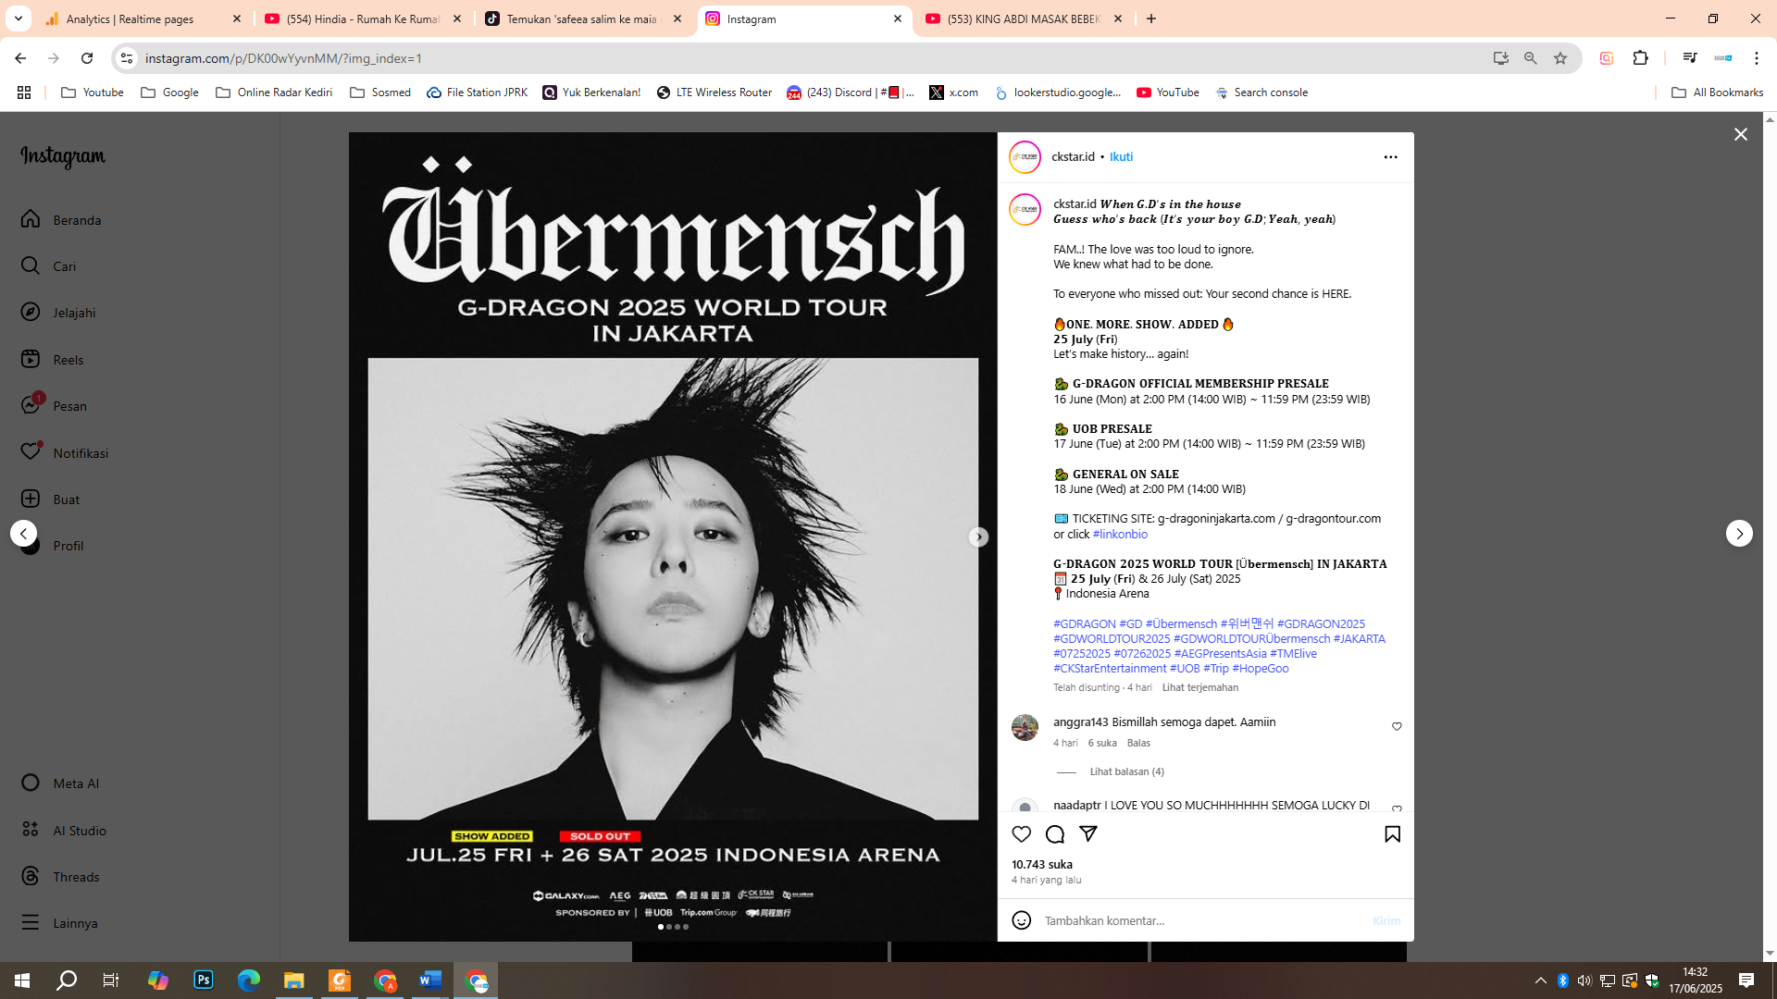This screenshot has height=999, width=1777.
Task: Go back in browser history
Action: pyautogui.click(x=20, y=58)
